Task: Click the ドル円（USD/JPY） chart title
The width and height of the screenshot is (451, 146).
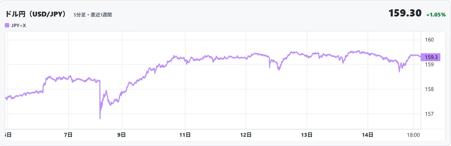Action: click(x=36, y=14)
